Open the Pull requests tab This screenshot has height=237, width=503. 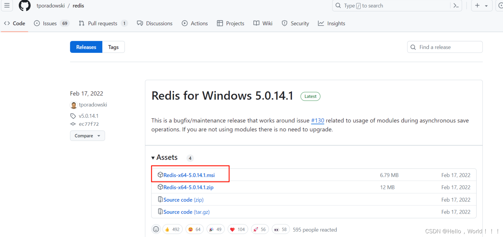(103, 23)
